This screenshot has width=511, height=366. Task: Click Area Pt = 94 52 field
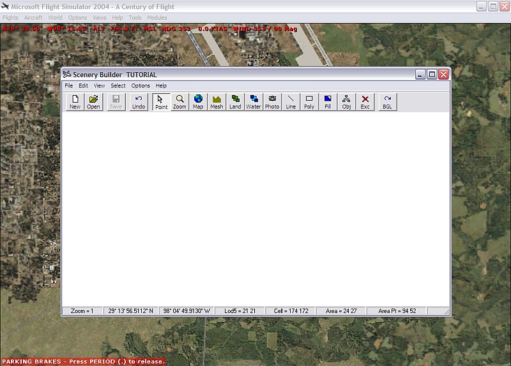[x=397, y=311]
